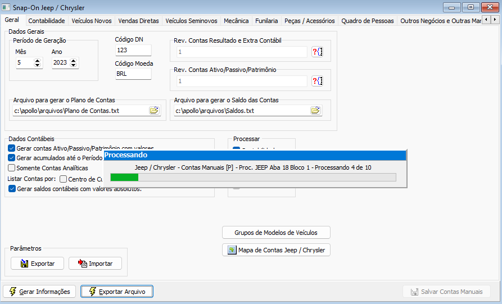
Task: Toggle Gerar contas Ativo/Passivo/Patrimônio com valores
Action: click(12, 148)
